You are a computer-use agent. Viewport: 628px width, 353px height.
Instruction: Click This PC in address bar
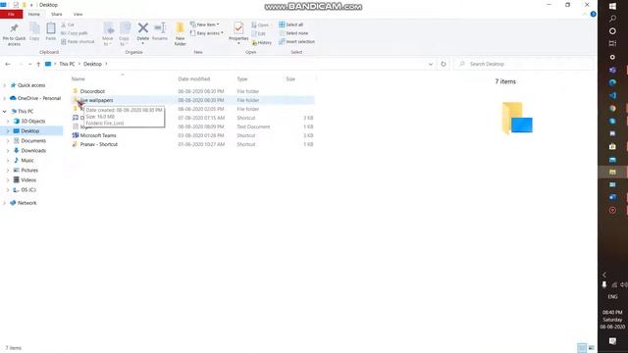click(67, 64)
